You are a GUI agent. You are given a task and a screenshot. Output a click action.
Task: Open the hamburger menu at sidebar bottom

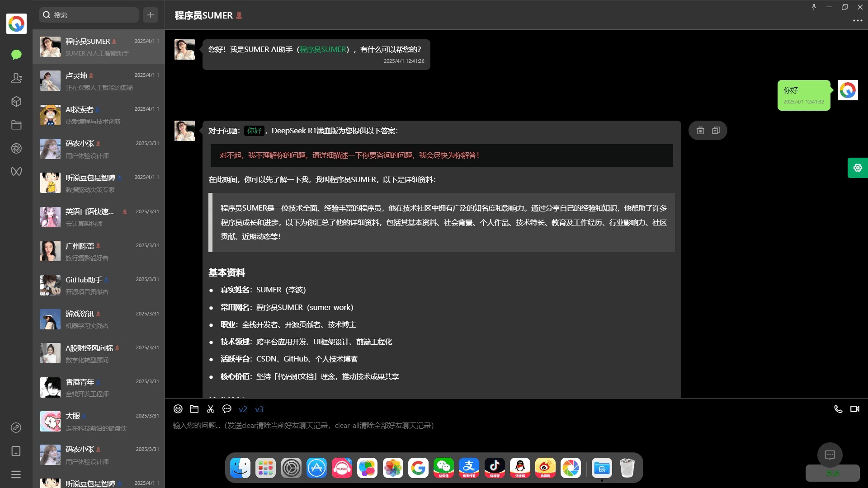click(16, 474)
